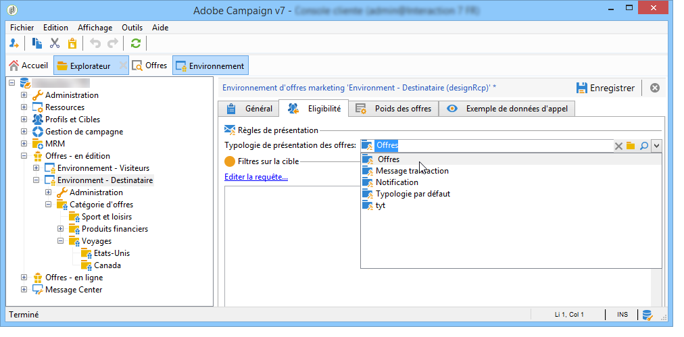Collapse the root tree node
This screenshot has height=337, width=684.
click(11, 83)
